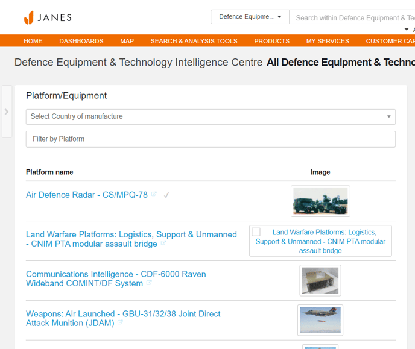Click the broken image icon in CNIM row
The width and height of the screenshot is (415, 349).
(x=256, y=231)
